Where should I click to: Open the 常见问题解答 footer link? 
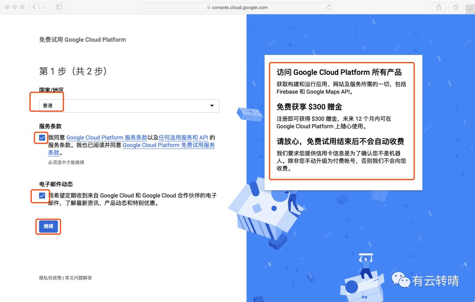click(79, 278)
